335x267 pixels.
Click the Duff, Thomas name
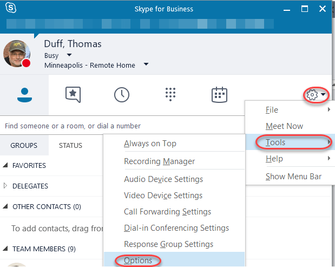point(73,44)
